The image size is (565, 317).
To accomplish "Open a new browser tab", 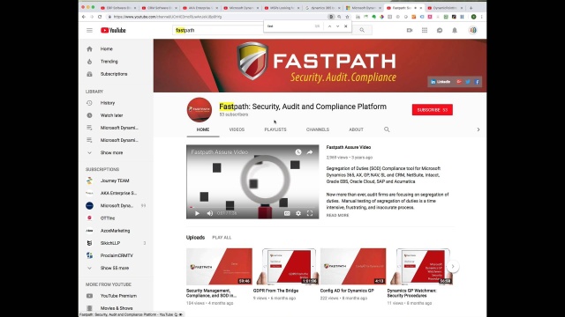I will click(x=471, y=8).
